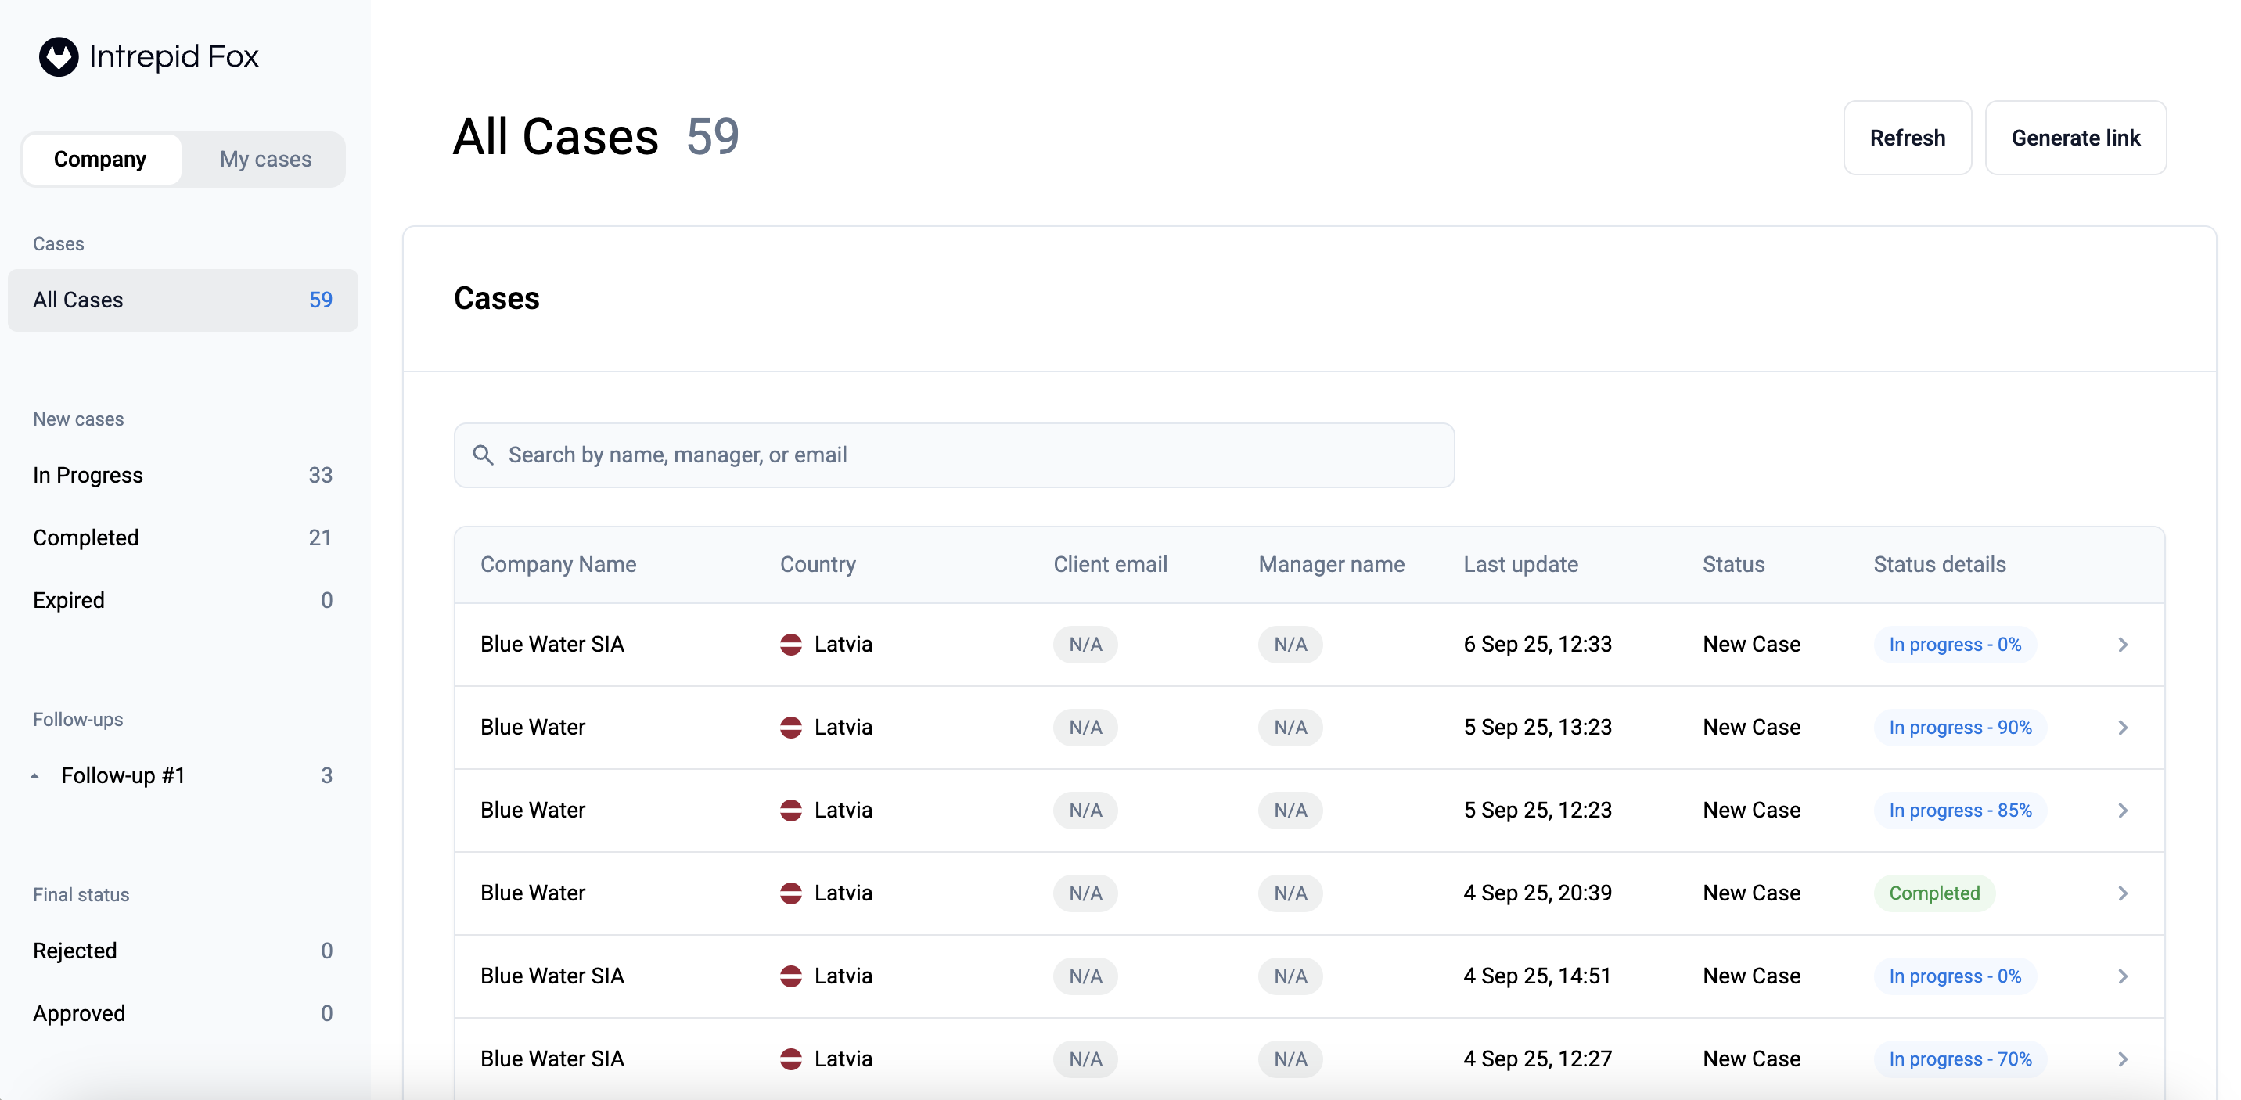
Task: Open the In Progress cases list
Action: [182, 475]
